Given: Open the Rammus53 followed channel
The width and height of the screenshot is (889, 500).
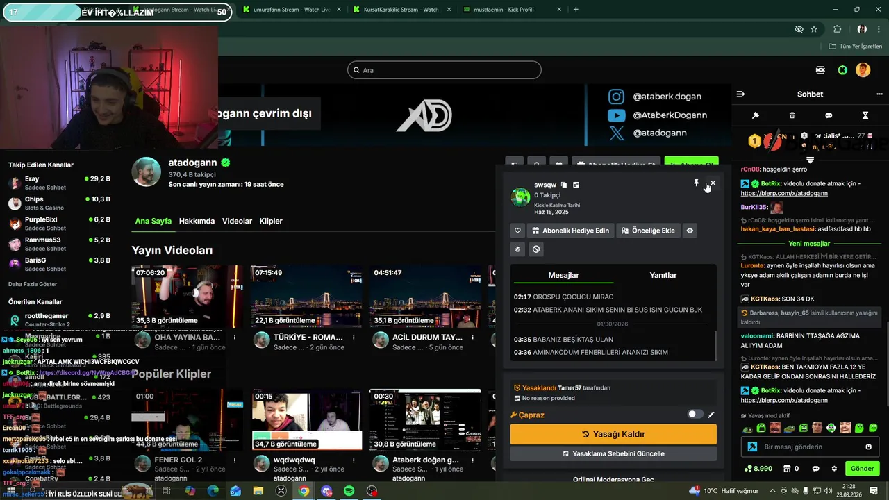Looking at the screenshot, I should [59, 244].
